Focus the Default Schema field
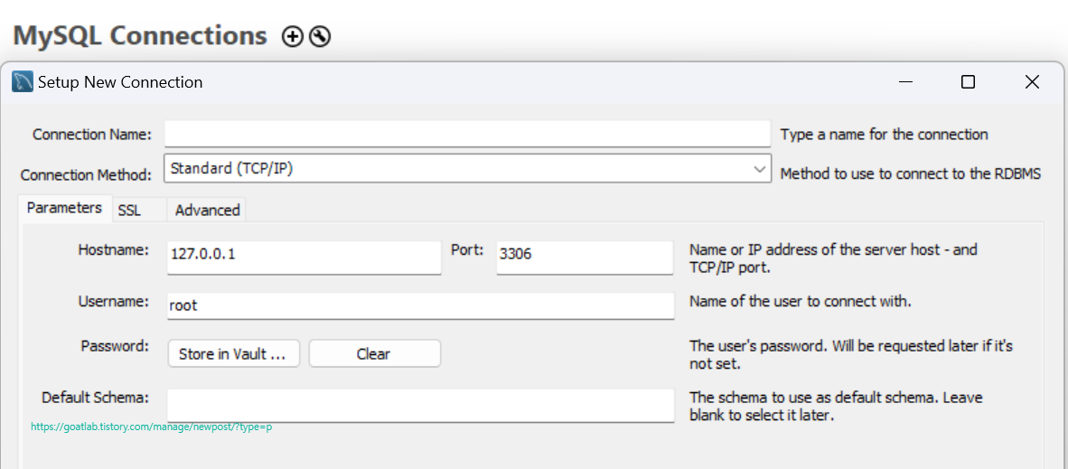Viewport: 1068px width, 469px height. pos(421,406)
